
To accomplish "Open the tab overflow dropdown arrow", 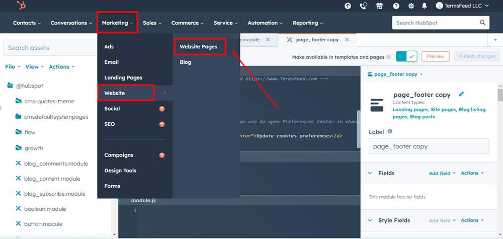I will [x=494, y=40].
